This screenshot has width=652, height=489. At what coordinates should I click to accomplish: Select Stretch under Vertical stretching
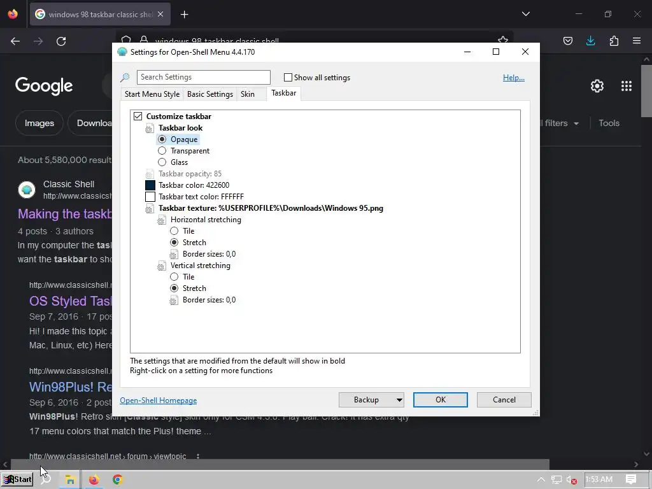174,288
